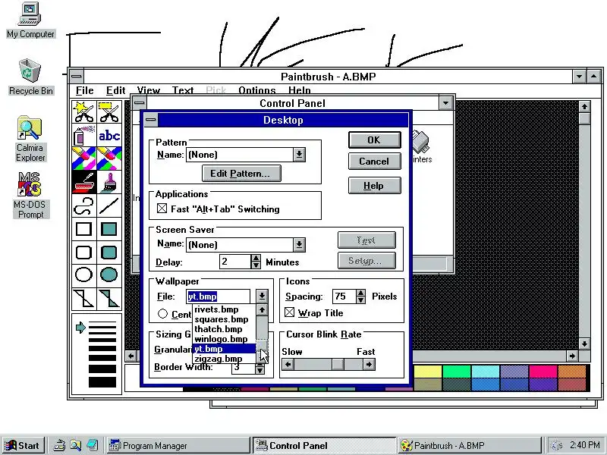Select the Filled Circle/Ellipse tool
This screenshot has width=607, height=455.
(x=109, y=275)
